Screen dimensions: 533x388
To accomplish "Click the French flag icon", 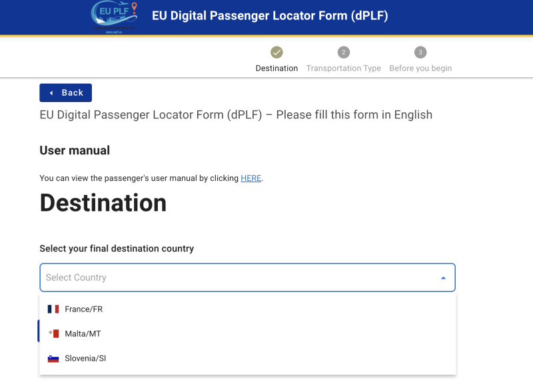I will (x=53, y=309).
